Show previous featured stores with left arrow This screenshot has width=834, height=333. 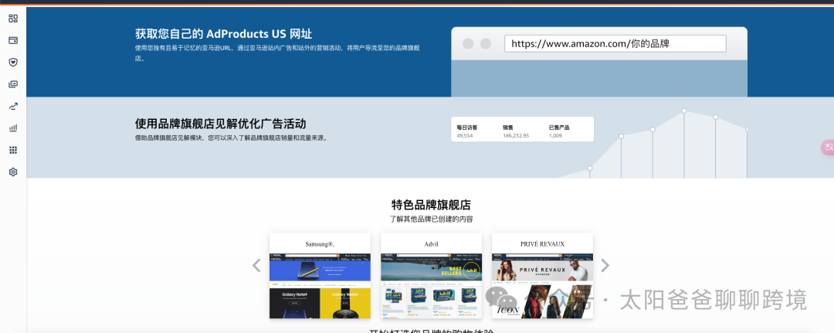[x=257, y=266]
